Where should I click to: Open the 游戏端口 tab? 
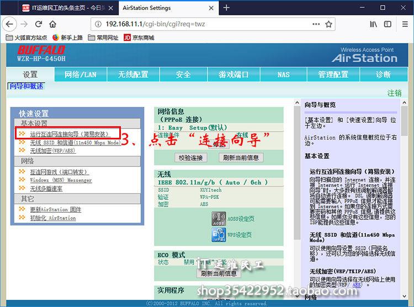233,74
